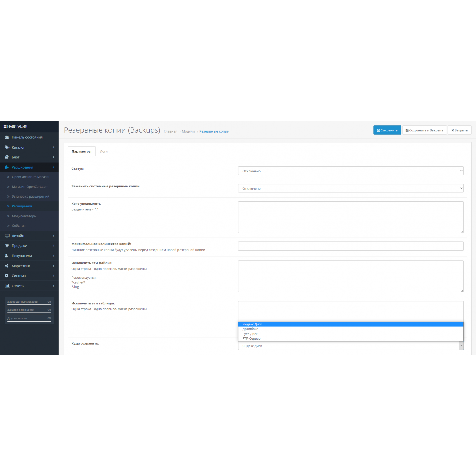
Task: Click the shopping cart icon beside Продажи
Action: pyautogui.click(x=7, y=246)
